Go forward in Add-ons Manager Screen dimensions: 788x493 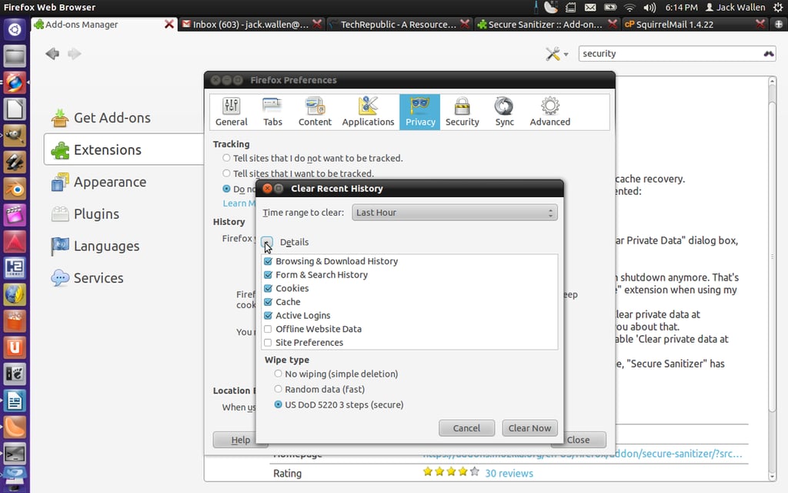click(x=75, y=53)
